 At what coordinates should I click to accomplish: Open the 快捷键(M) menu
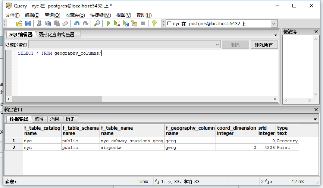[101, 15]
